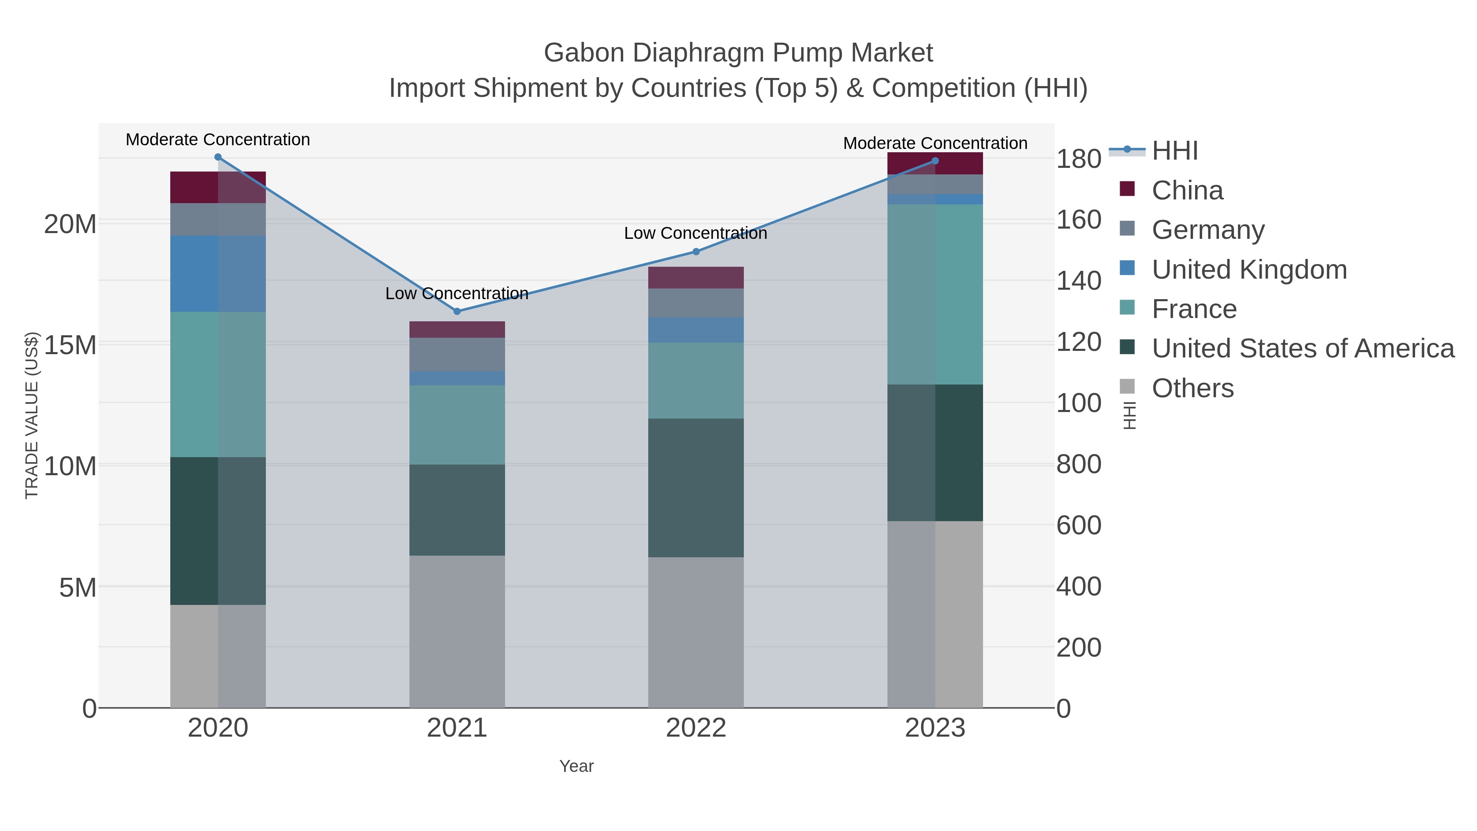1477x831 pixels.
Task: Select the 2022 United States bar segment
Action: 696,488
